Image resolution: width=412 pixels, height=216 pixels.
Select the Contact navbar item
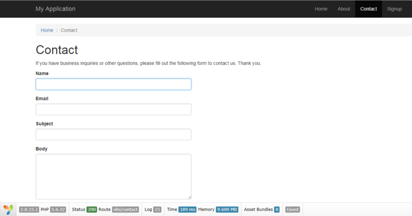(x=368, y=9)
